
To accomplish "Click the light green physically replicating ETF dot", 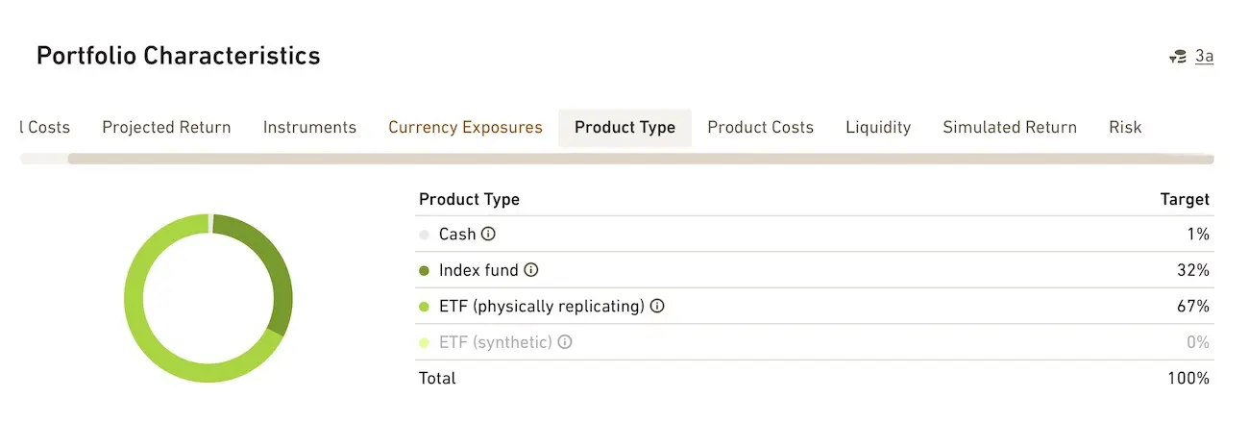I will (x=425, y=308).
